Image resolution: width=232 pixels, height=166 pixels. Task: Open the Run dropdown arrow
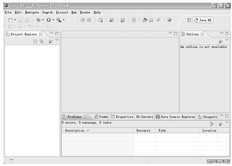tap(53, 20)
